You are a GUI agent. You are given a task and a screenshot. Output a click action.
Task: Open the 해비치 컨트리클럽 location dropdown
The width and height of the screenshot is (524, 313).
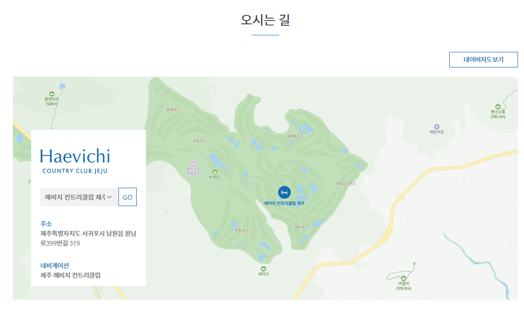tap(79, 197)
